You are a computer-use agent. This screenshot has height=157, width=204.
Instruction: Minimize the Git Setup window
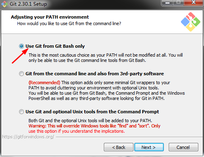(x=167, y=2)
